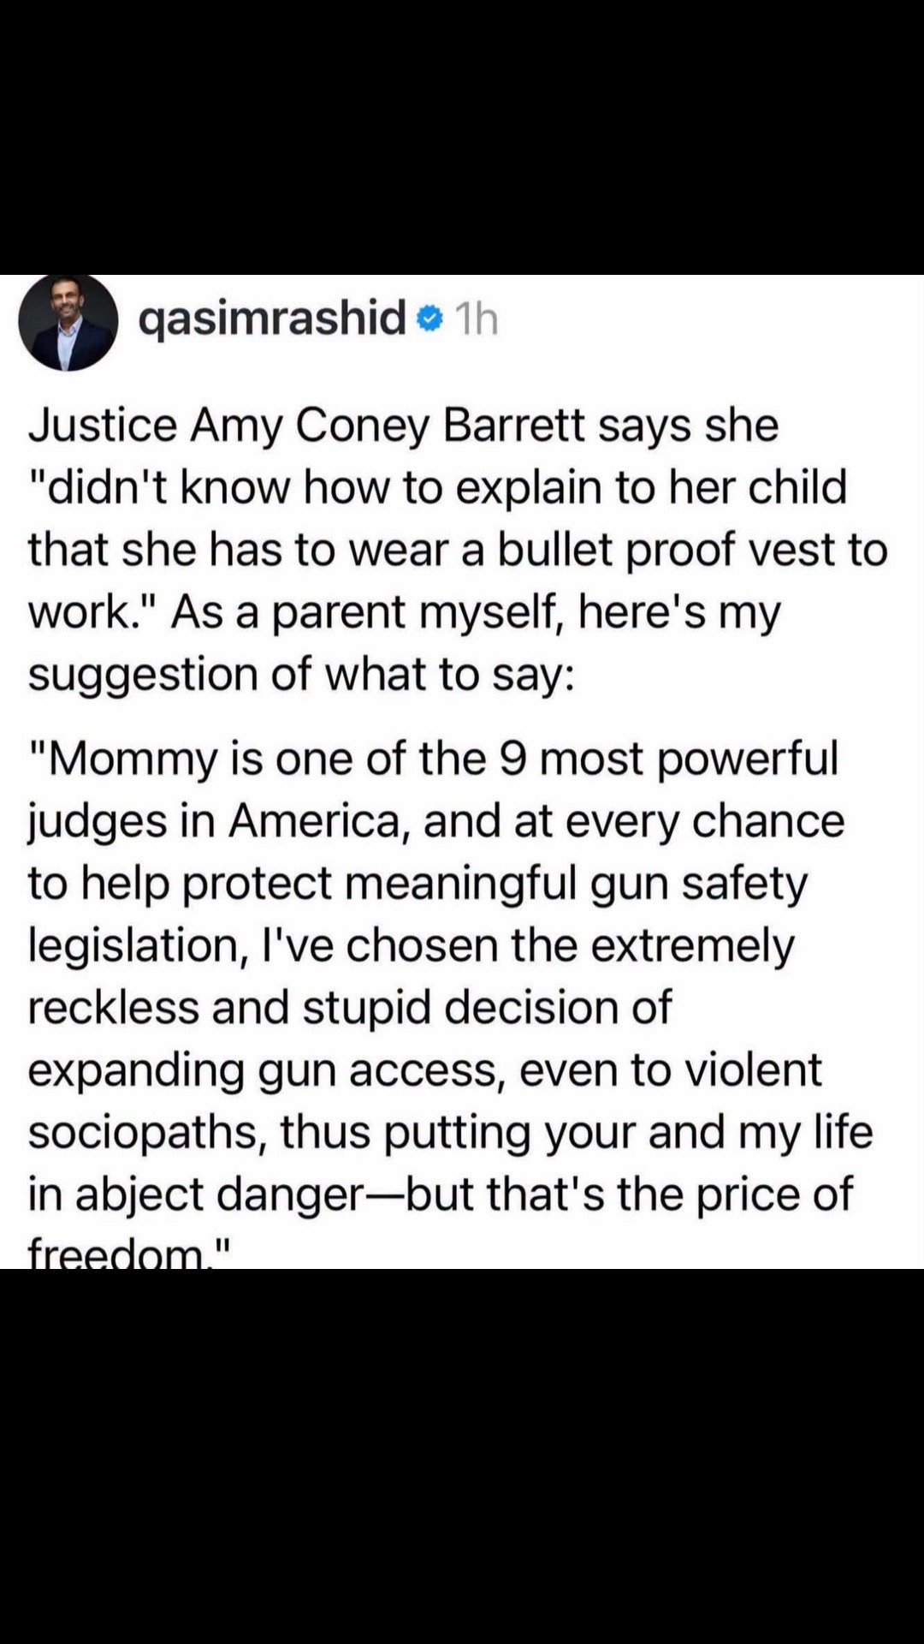Click the 1h post timestamp
The image size is (924, 1644).
477,320
